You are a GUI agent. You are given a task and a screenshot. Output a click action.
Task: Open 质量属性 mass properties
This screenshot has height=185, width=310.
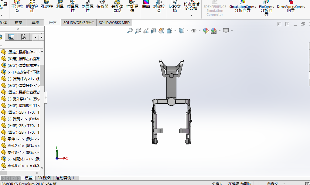point(73,6)
